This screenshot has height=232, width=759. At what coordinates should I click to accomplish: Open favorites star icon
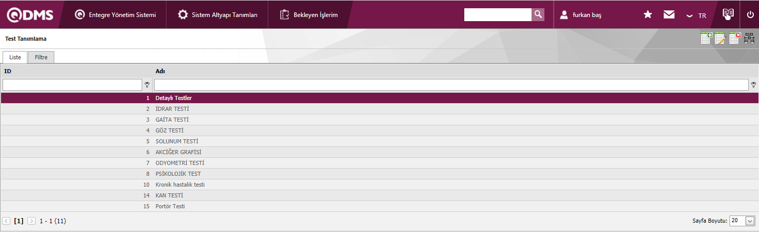click(x=647, y=15)
